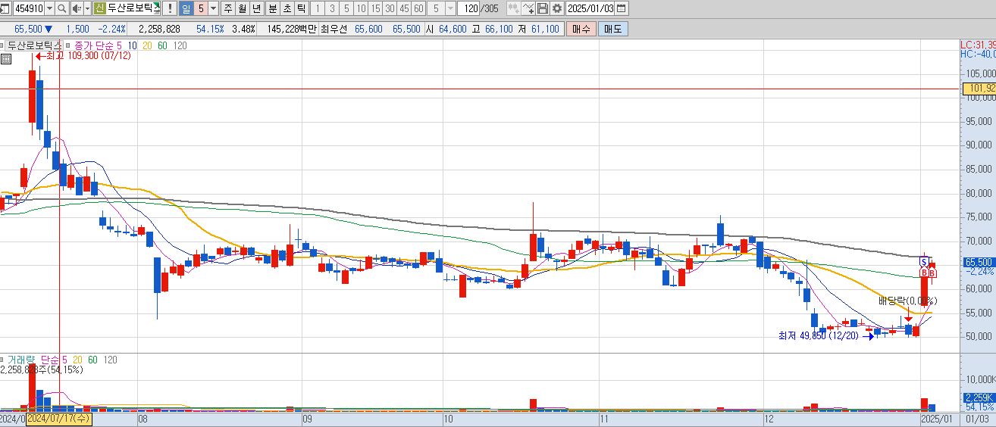
Task: Click the current price 65,500 in quote bar
Action: click(x=27, y=29)
